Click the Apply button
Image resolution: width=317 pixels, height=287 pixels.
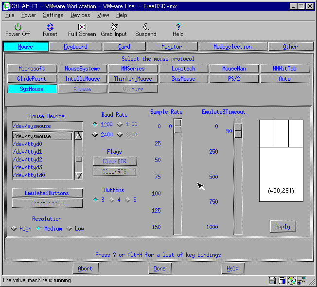click(283, 227)
